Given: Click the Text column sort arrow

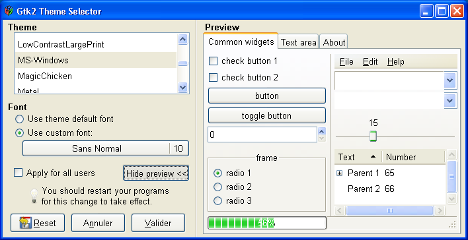Looking at the screenshot, I should pos(373,157).
